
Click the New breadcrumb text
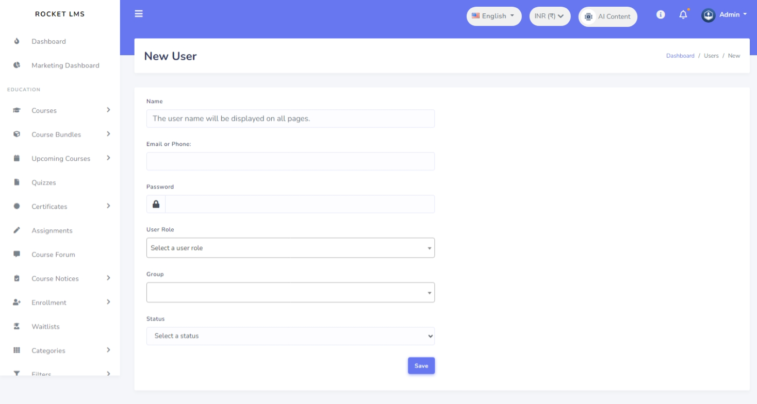click(734, 56)
